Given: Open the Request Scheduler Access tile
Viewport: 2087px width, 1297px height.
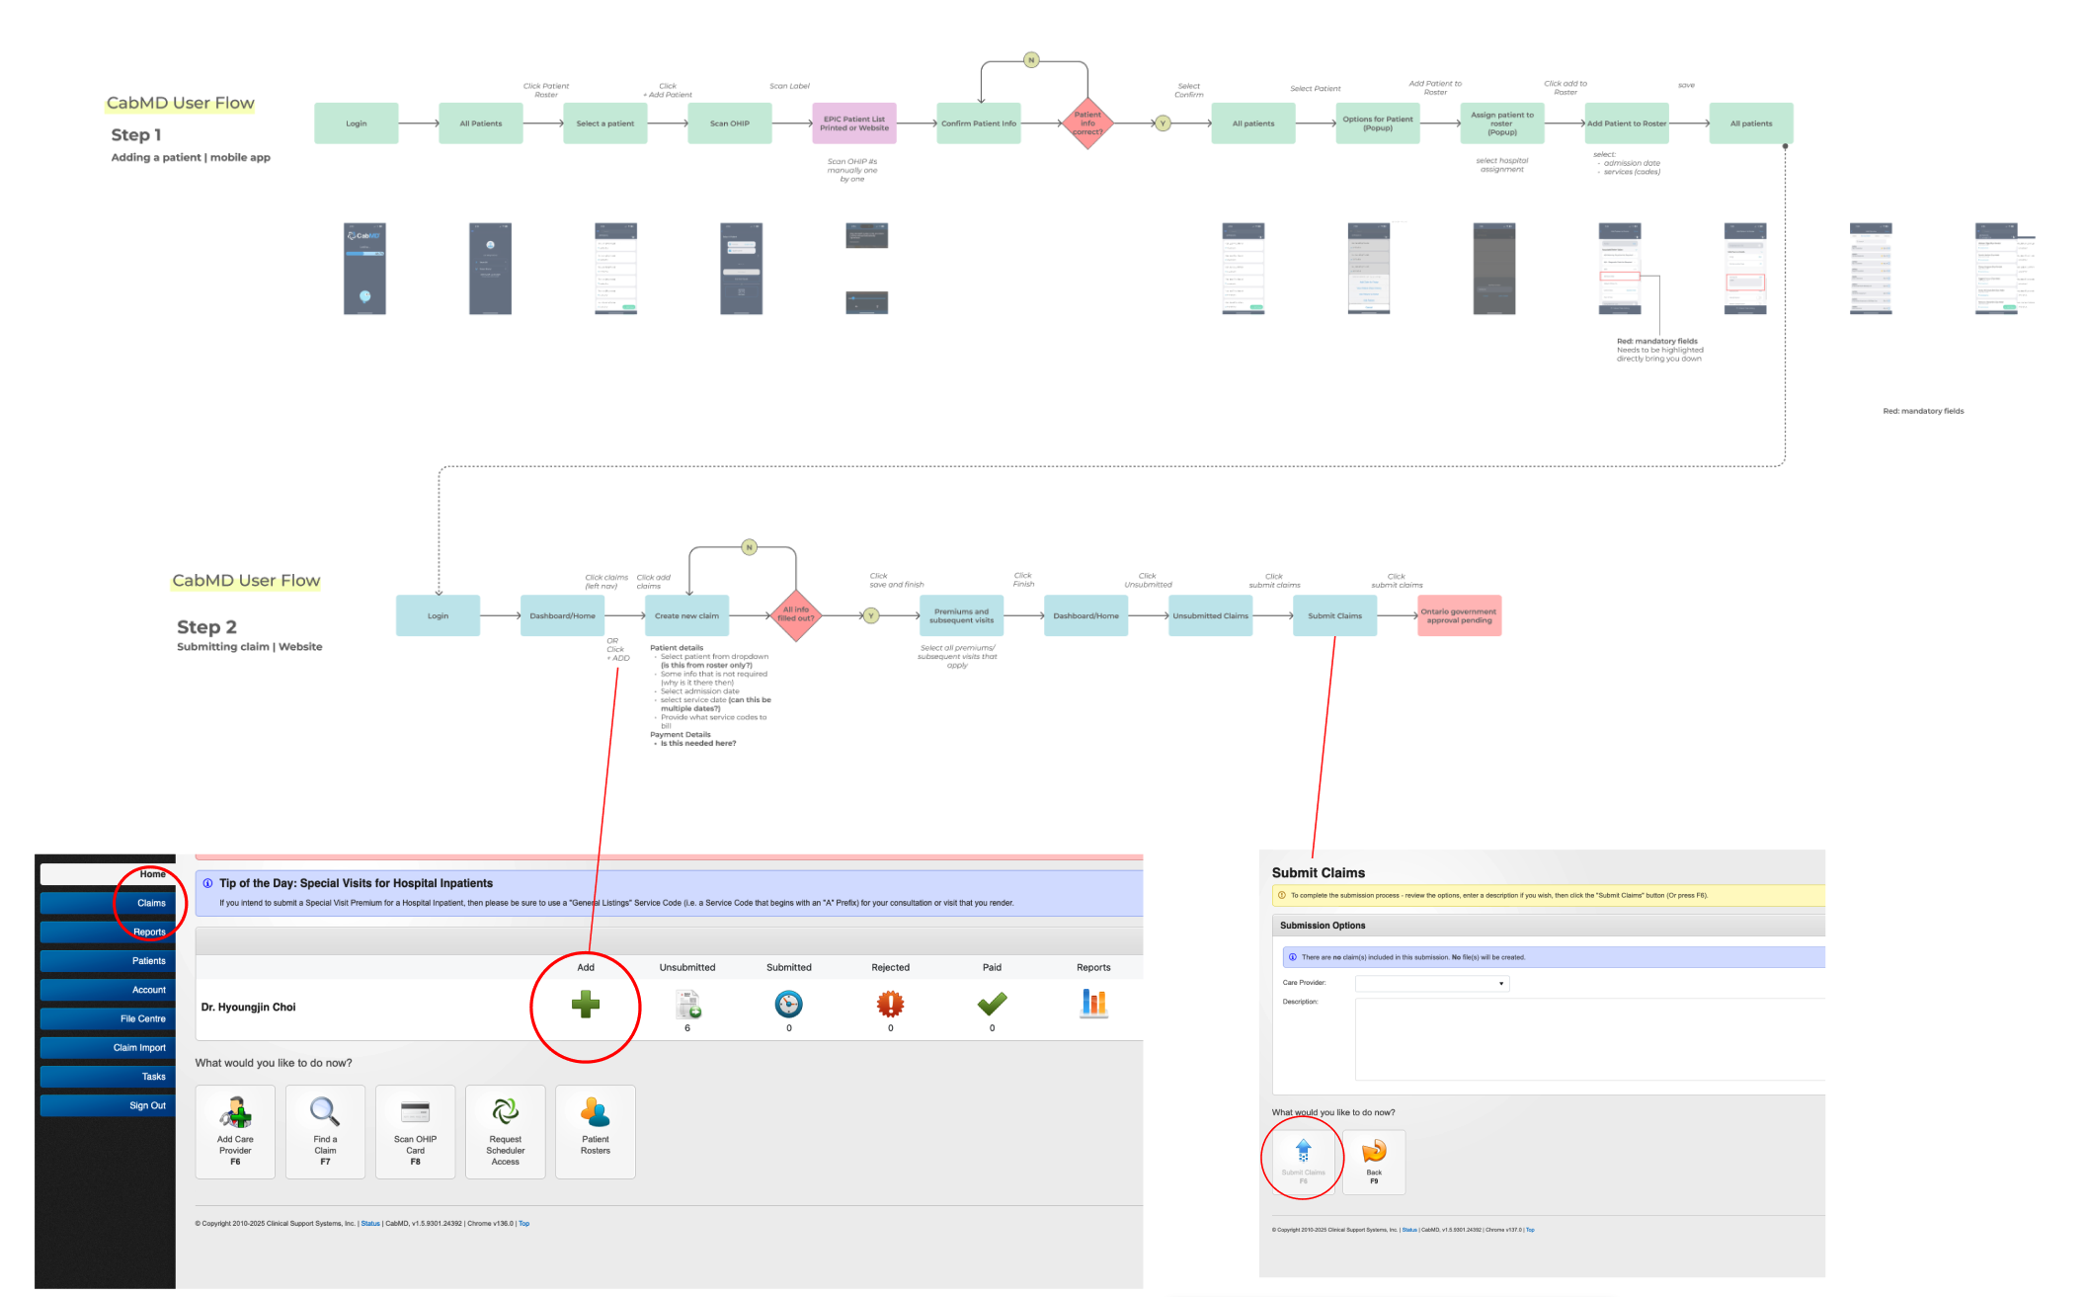Looking at the screenshot, I should tap(505, 1131).
